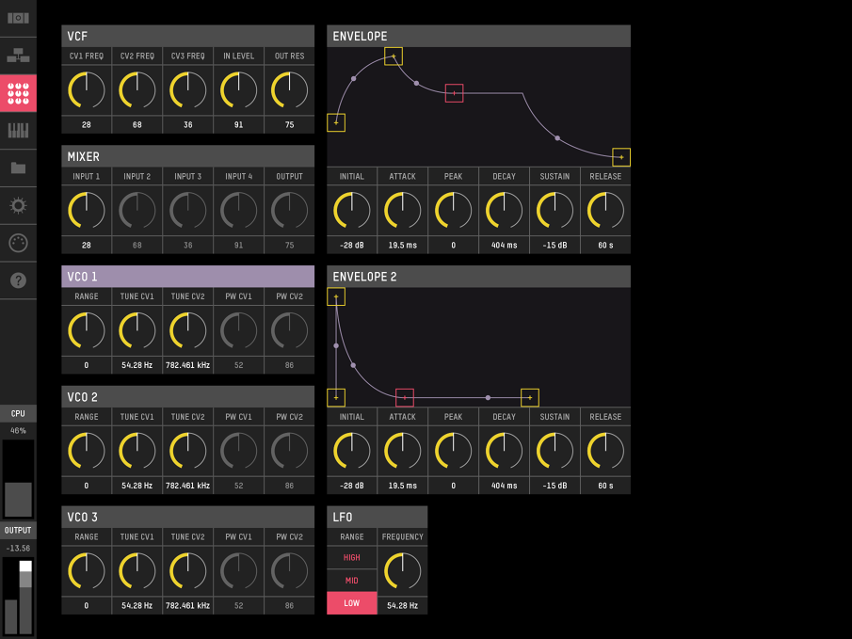The width and height of the screenshot is (852, 639).
Task: Select the knobs panel icon in sidebar
Action: pos(18,93)
